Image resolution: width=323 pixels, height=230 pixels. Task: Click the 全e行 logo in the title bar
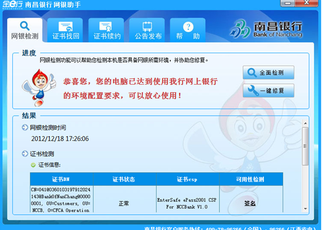(x=12, y=5)
